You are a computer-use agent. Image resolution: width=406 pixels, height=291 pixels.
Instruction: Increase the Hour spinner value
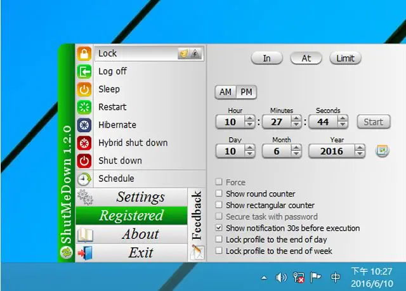pyautogui.click(x=249, y=119)
